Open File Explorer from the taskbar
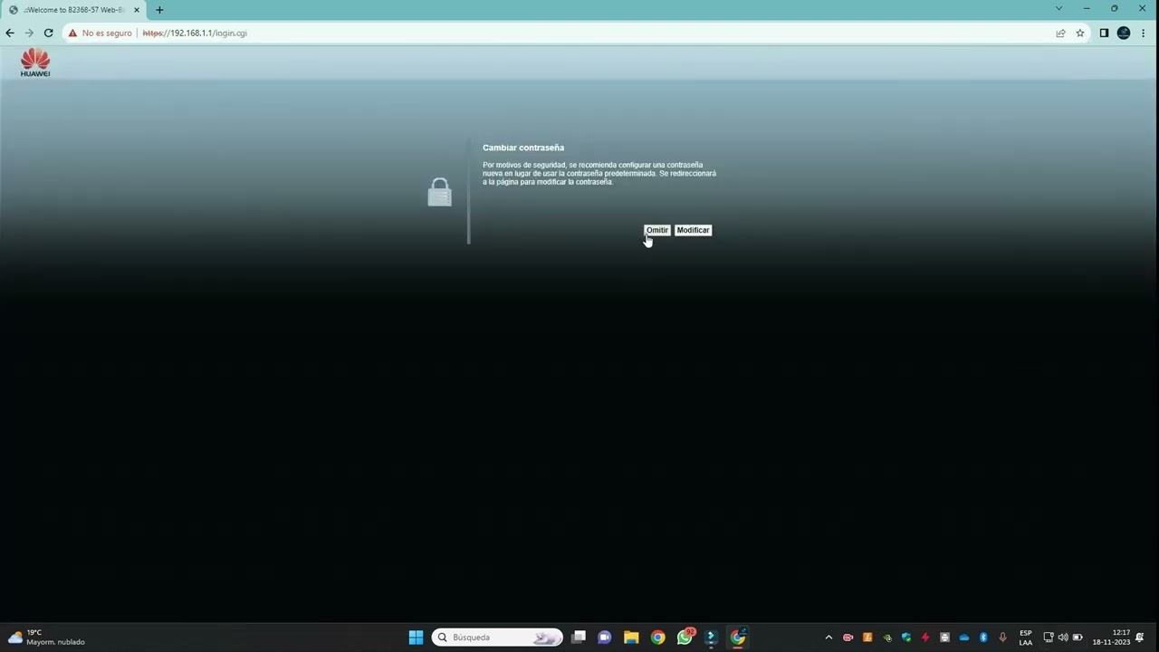Screen dimensions: 1159x652 click(x=631, y=638)
